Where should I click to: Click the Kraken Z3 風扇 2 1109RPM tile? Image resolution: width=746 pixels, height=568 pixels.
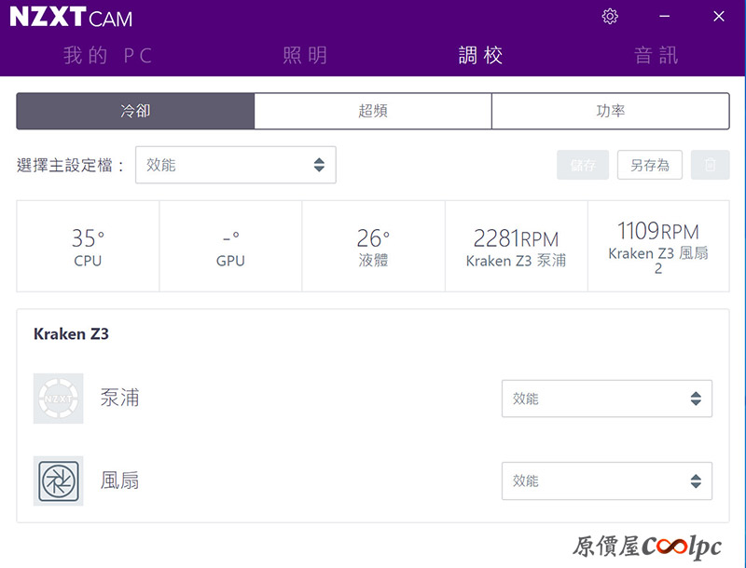[658, 246]
